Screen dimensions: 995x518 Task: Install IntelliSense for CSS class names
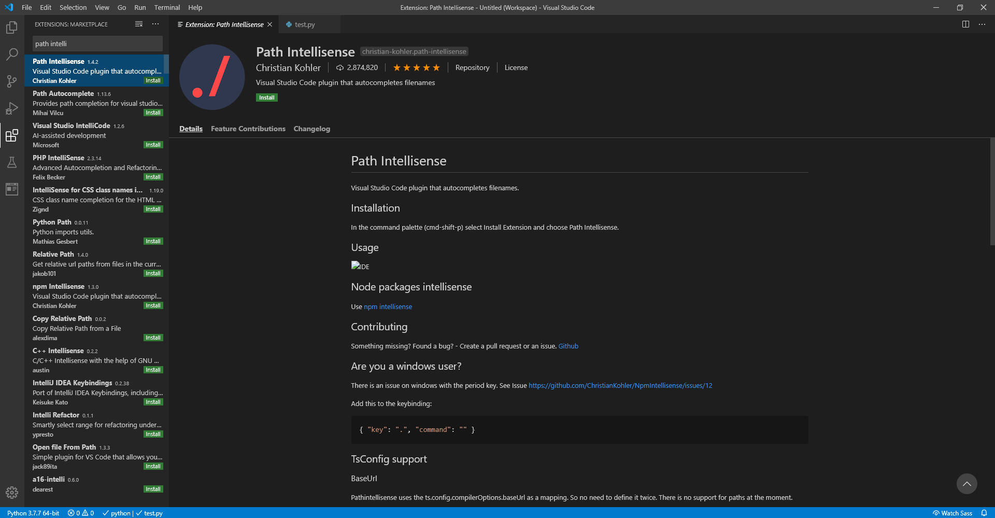[153, 209]
